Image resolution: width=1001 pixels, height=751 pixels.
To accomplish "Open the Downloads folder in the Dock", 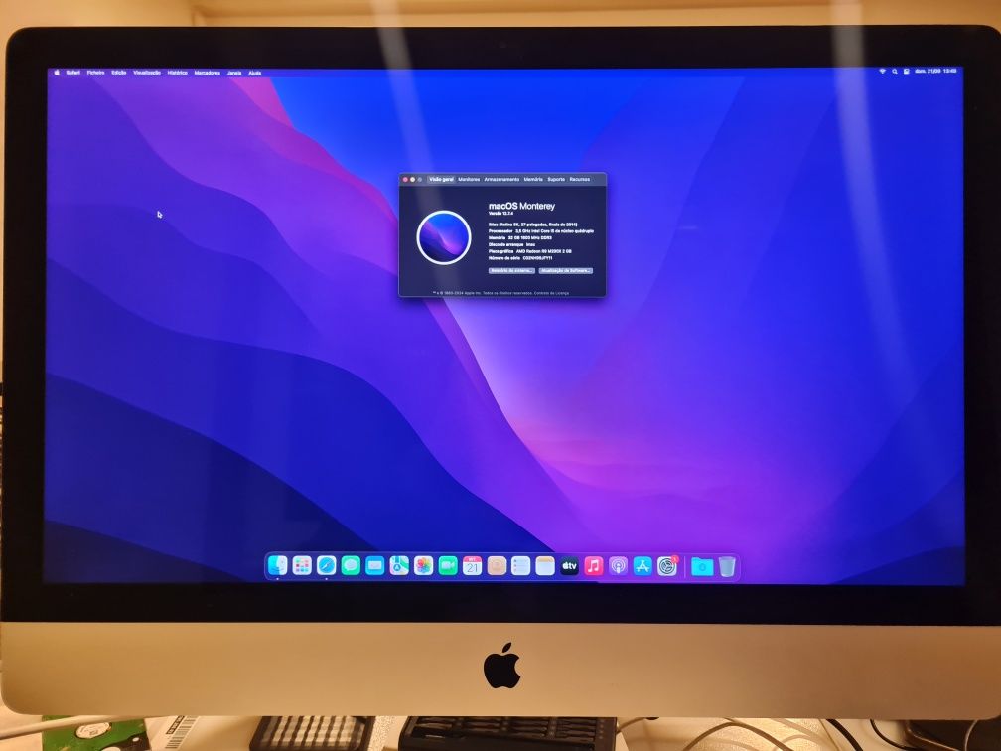I will [702, 566].
